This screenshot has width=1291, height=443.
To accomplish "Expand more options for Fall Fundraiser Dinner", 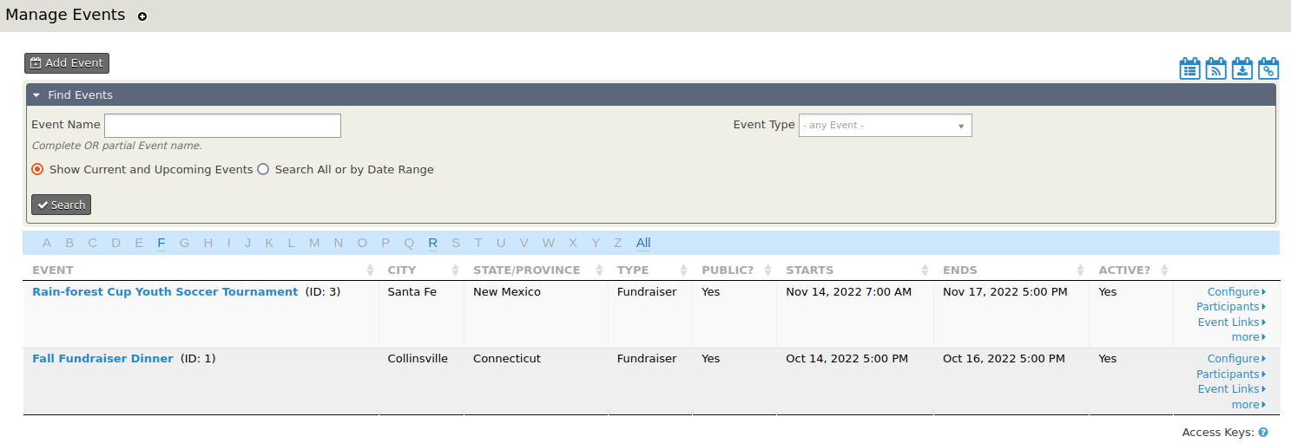I will coord(1248,405).
